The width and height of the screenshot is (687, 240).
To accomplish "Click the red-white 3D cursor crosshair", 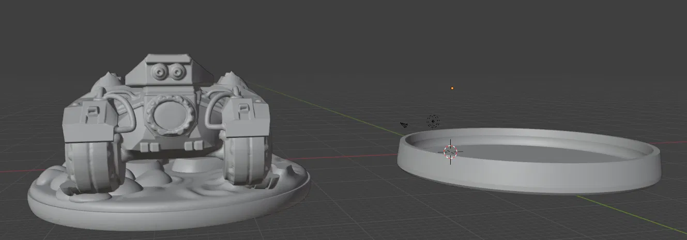I will tap(451, 152).
